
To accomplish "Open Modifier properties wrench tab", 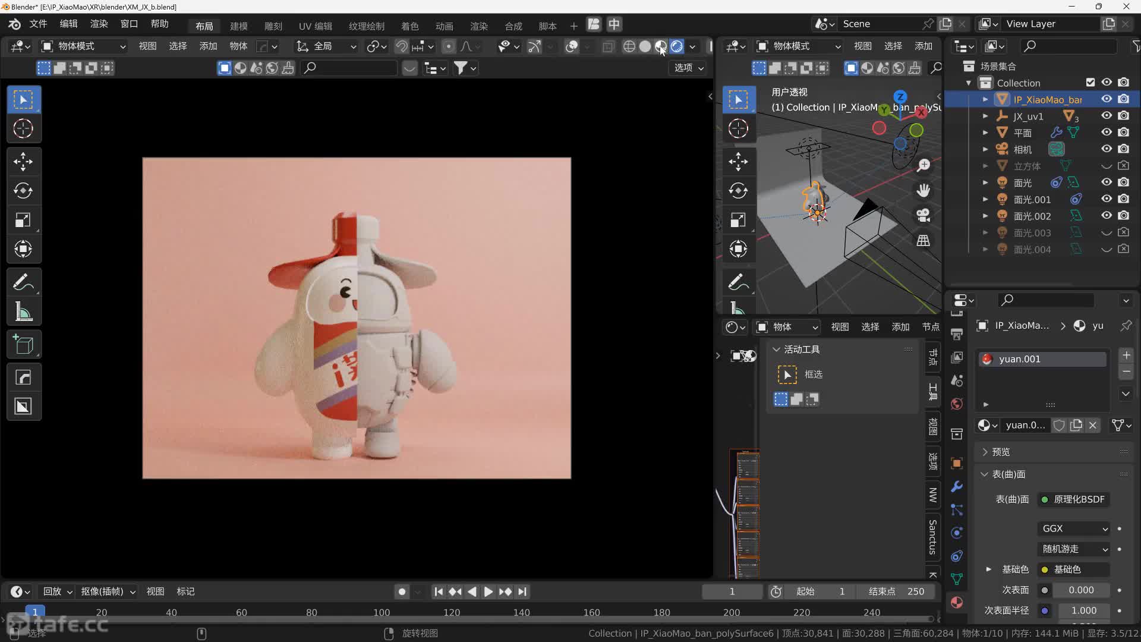I will (957, 486).
